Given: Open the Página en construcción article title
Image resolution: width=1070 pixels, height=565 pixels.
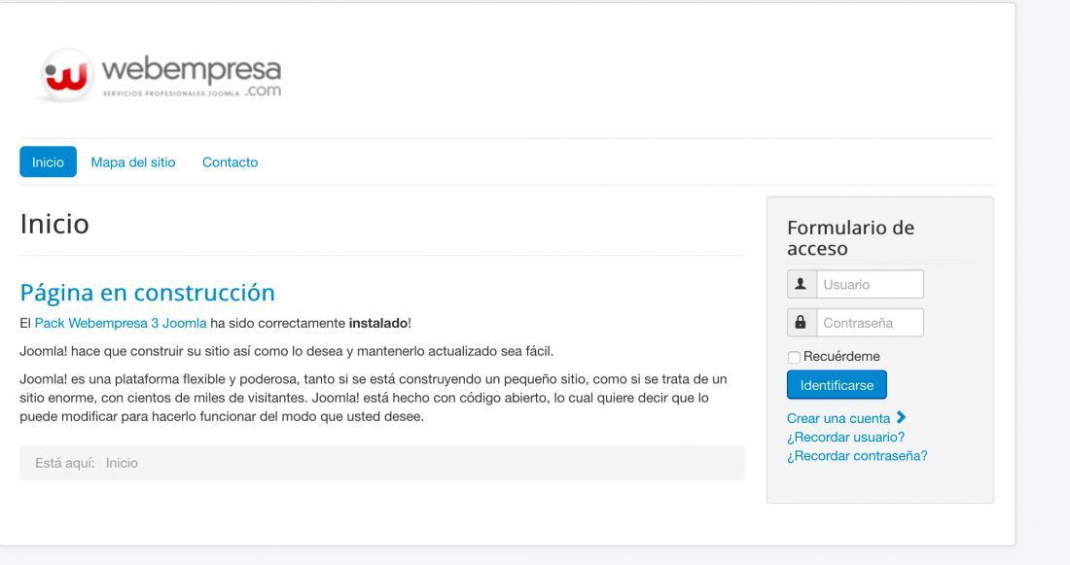Looking at the screenshot, I should [148, 292].
